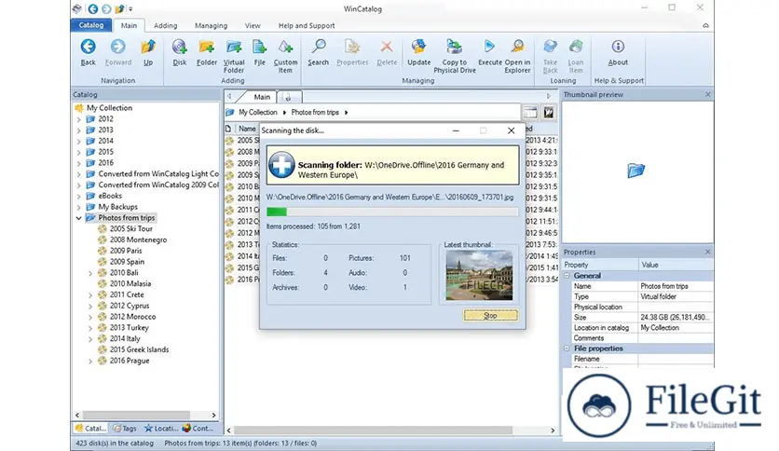Image resolution: width=779 pixels, height=451 pixels.
Task: Collapse the General properties group
Action: 567,276
